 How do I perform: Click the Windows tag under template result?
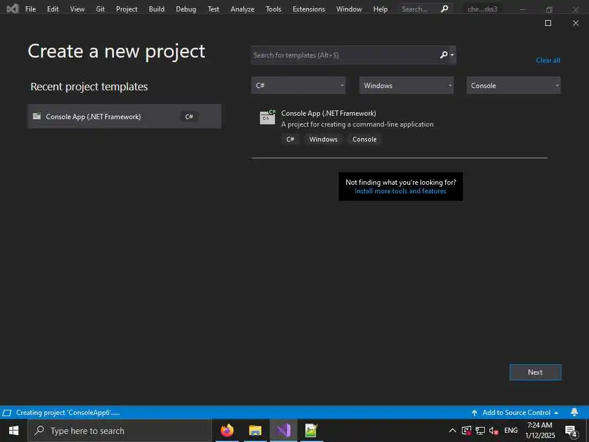323,139
